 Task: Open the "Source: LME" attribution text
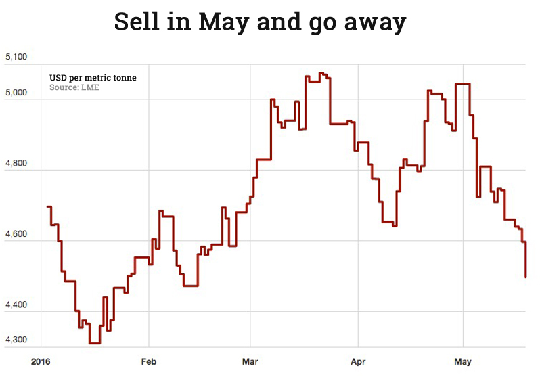pyautogui.click(x=74, y=88)
